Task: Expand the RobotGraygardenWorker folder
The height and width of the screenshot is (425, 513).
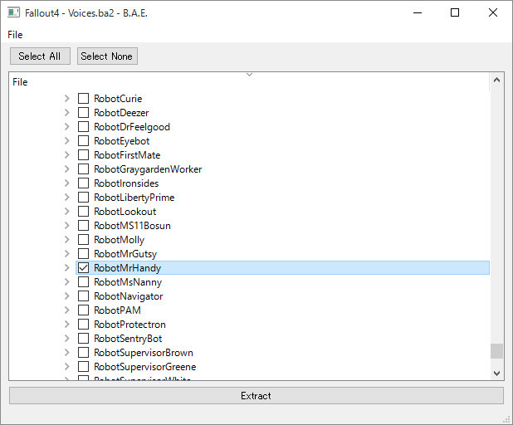Action: 67,169
